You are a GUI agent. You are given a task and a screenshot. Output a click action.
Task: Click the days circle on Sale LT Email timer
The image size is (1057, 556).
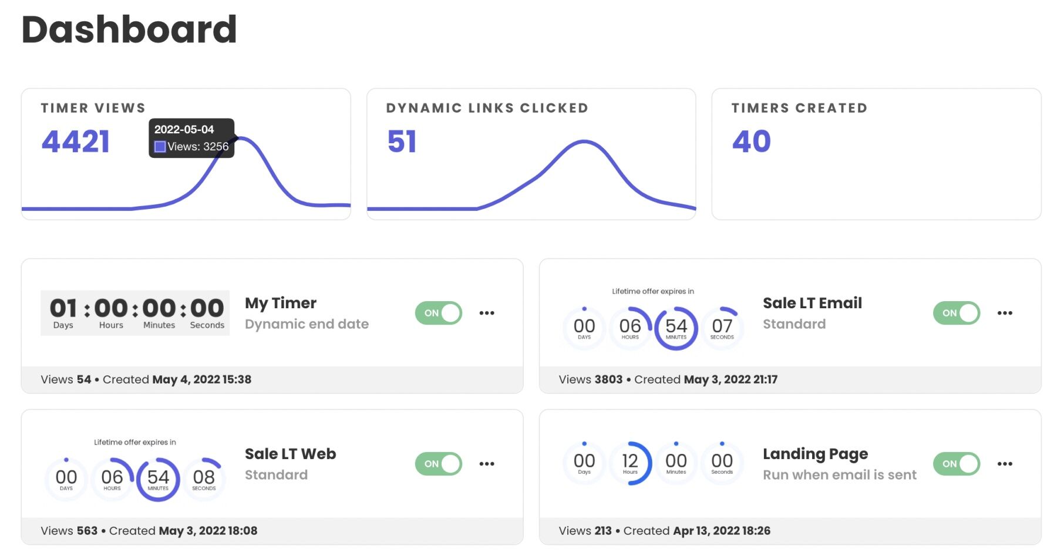click(x=584, y=328)
